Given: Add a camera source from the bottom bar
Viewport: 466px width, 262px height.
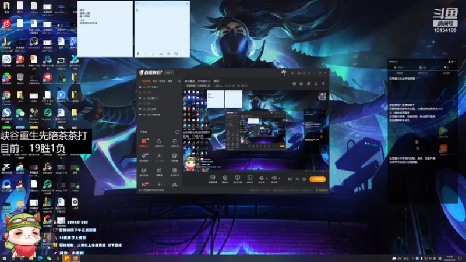Looking at the screenshot, I should [225, 179].
